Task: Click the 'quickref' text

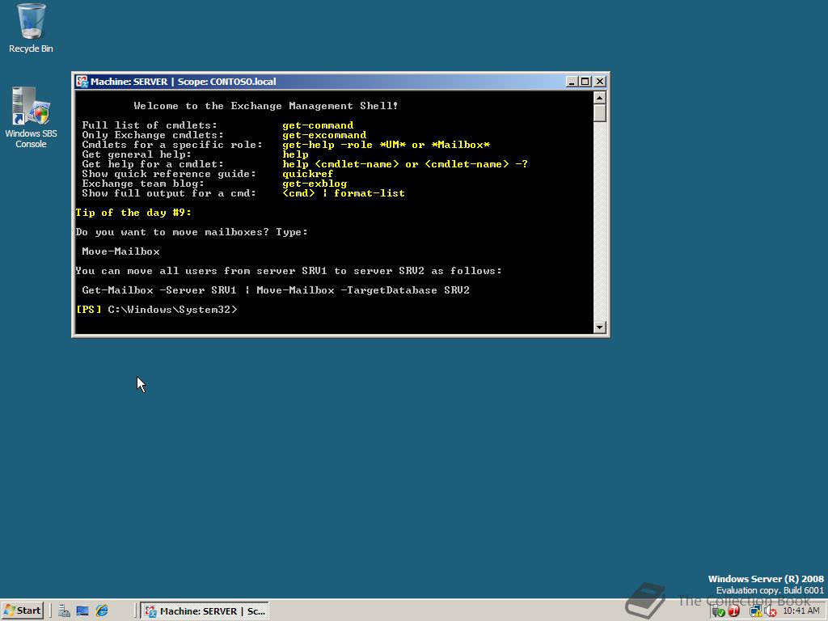Action: click(308, 174)
